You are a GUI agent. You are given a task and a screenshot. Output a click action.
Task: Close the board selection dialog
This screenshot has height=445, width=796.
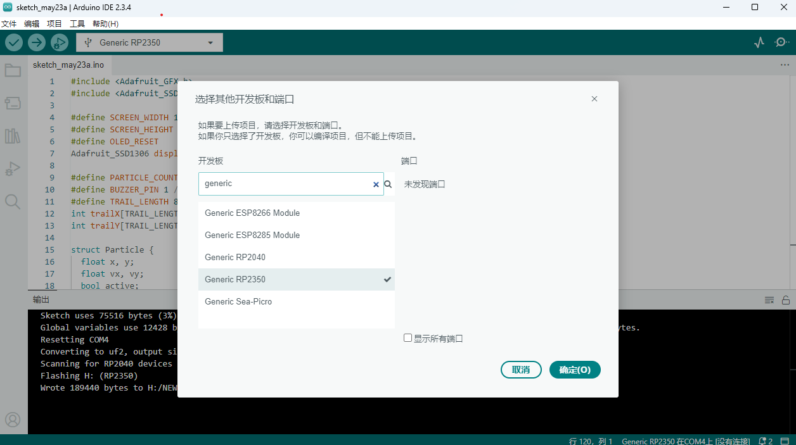tap(594, 99)
